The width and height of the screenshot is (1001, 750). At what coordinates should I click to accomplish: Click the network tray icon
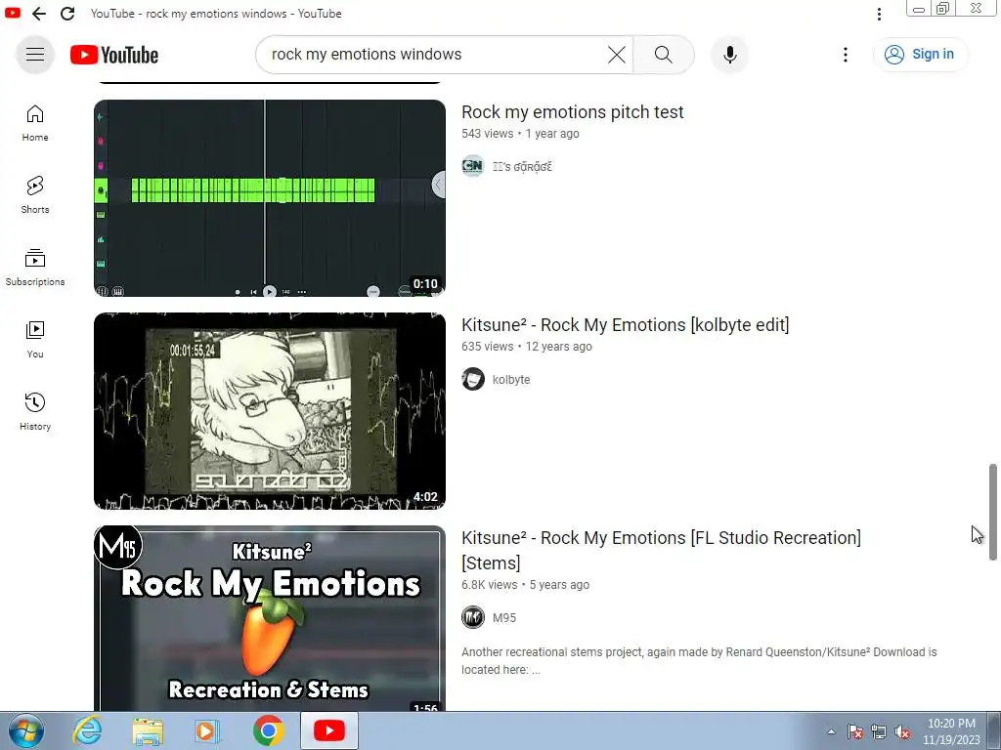coord(879,732)
